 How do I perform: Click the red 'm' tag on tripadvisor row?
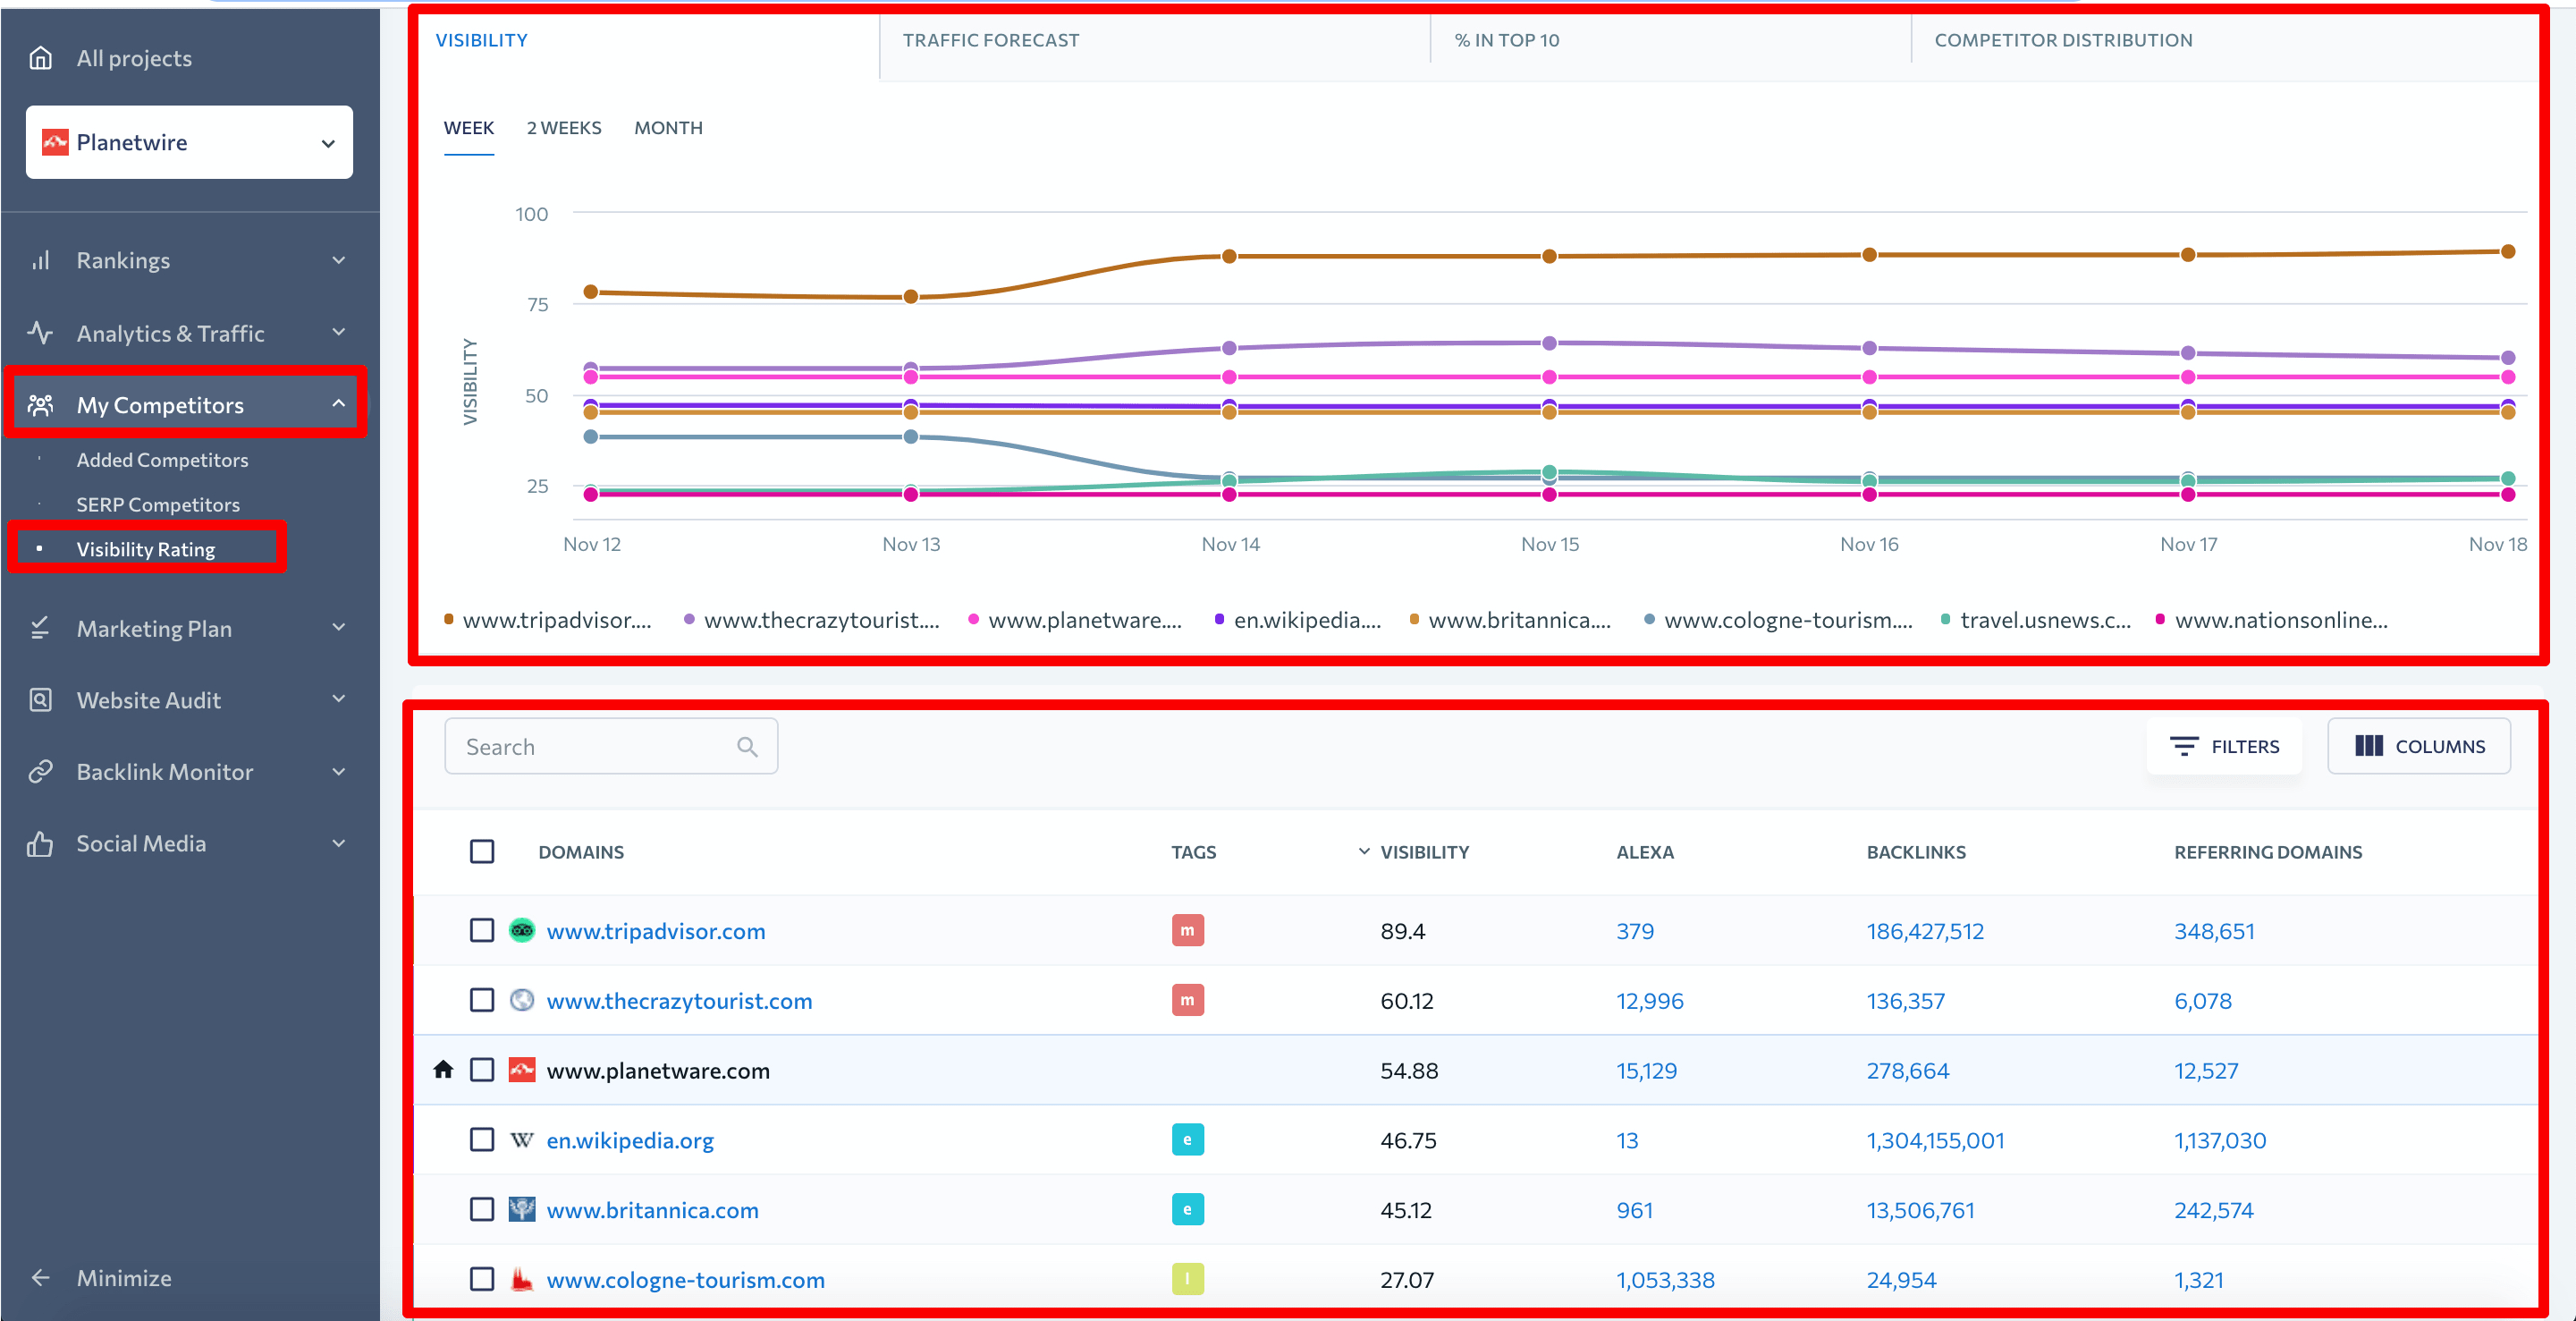click(1188, 931)
